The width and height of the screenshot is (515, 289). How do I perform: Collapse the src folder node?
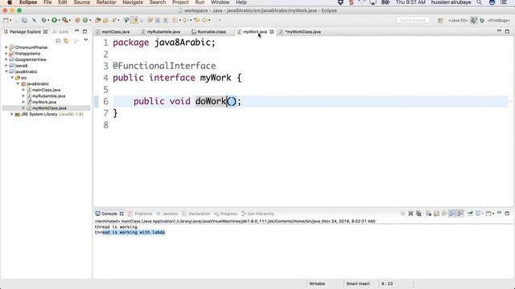tap(12, 78)
